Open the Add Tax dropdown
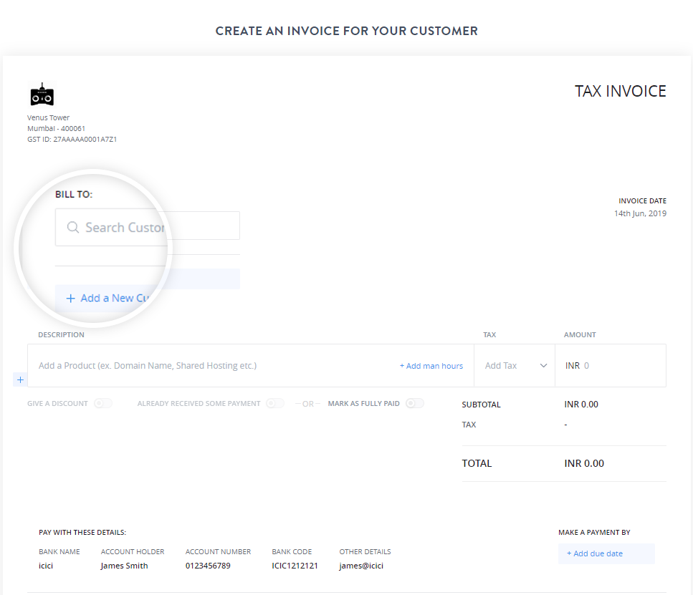Viewport: 693px width, 595px height. (515, 366)
